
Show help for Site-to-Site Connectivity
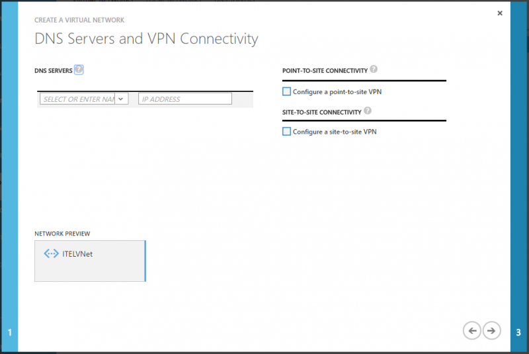point(368,111)
